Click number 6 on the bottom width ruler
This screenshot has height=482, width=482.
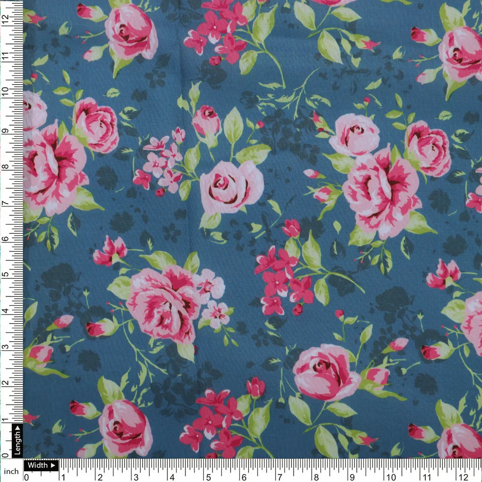click(244, 476)
